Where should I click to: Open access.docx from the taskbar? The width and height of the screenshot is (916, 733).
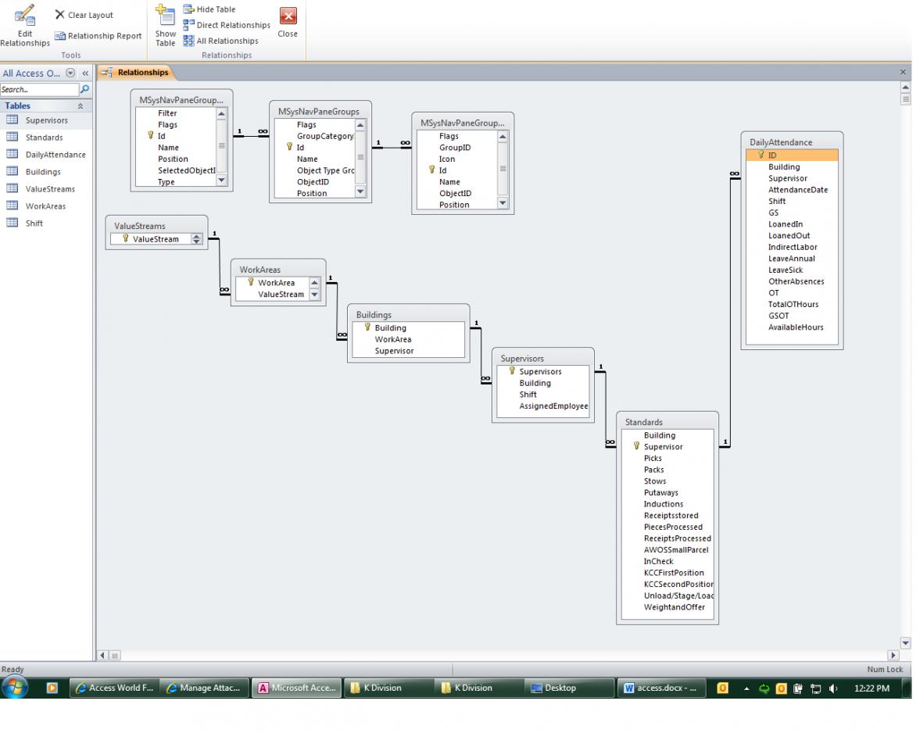(663, 688)
